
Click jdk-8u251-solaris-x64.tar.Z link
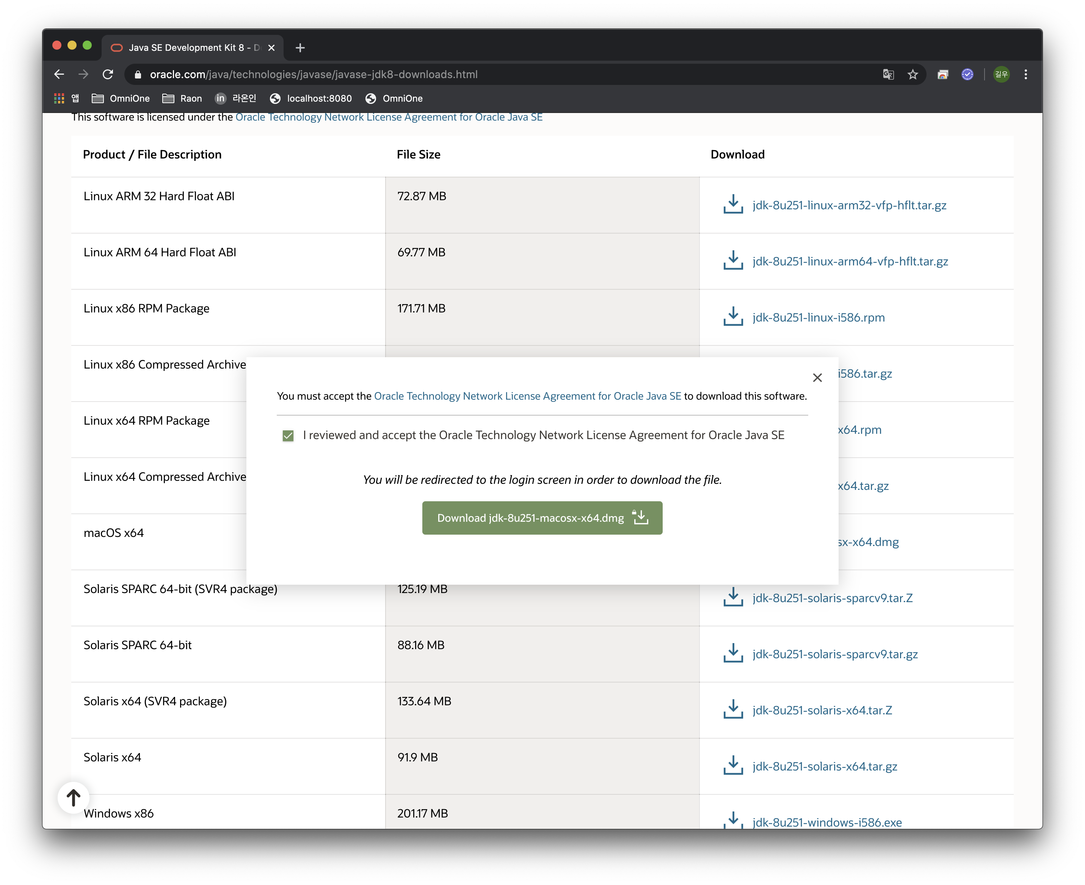(822, 710)
